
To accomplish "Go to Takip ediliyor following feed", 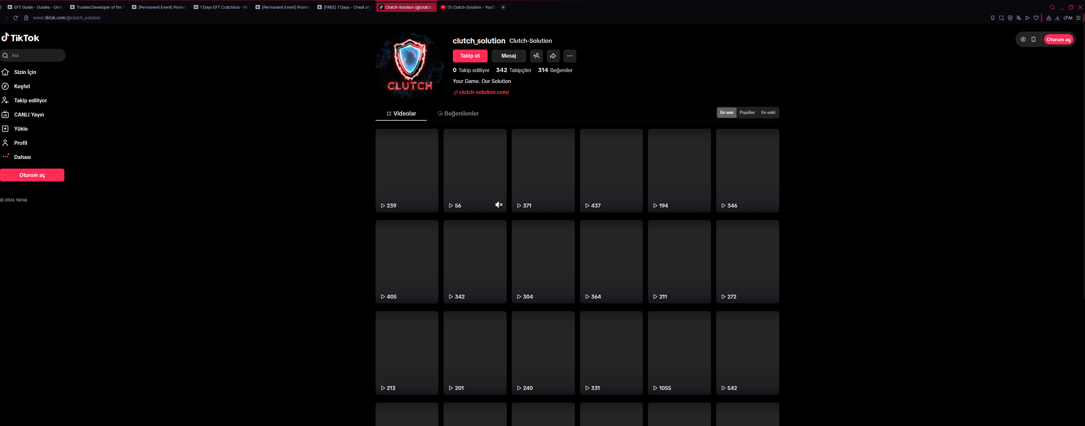I will [x=24, y=100].
